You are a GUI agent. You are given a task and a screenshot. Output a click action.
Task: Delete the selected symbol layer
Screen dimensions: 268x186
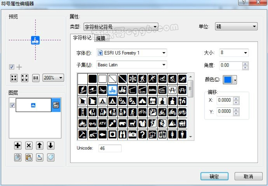coord(29,146)
